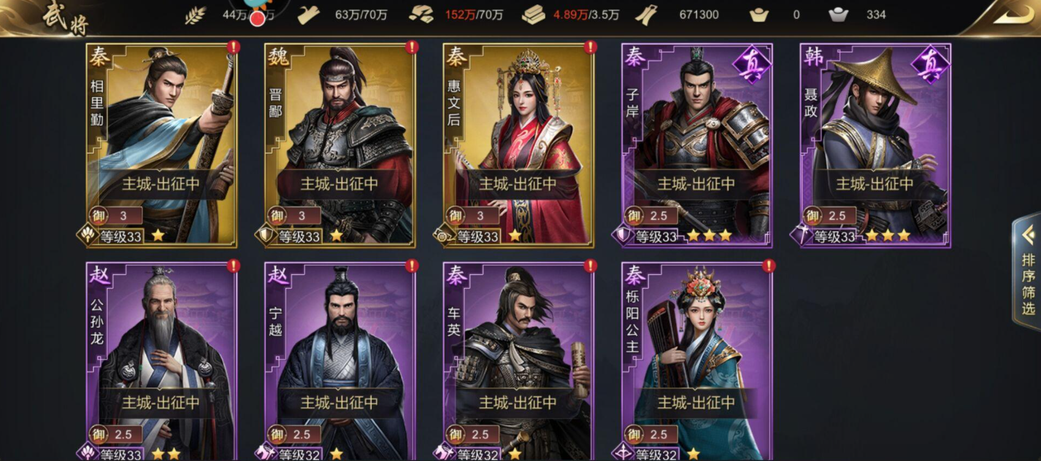The width and height of the screenshot is (1041, 461).
Task: Click the iron ingot resource icon
Action: [533, 15]
